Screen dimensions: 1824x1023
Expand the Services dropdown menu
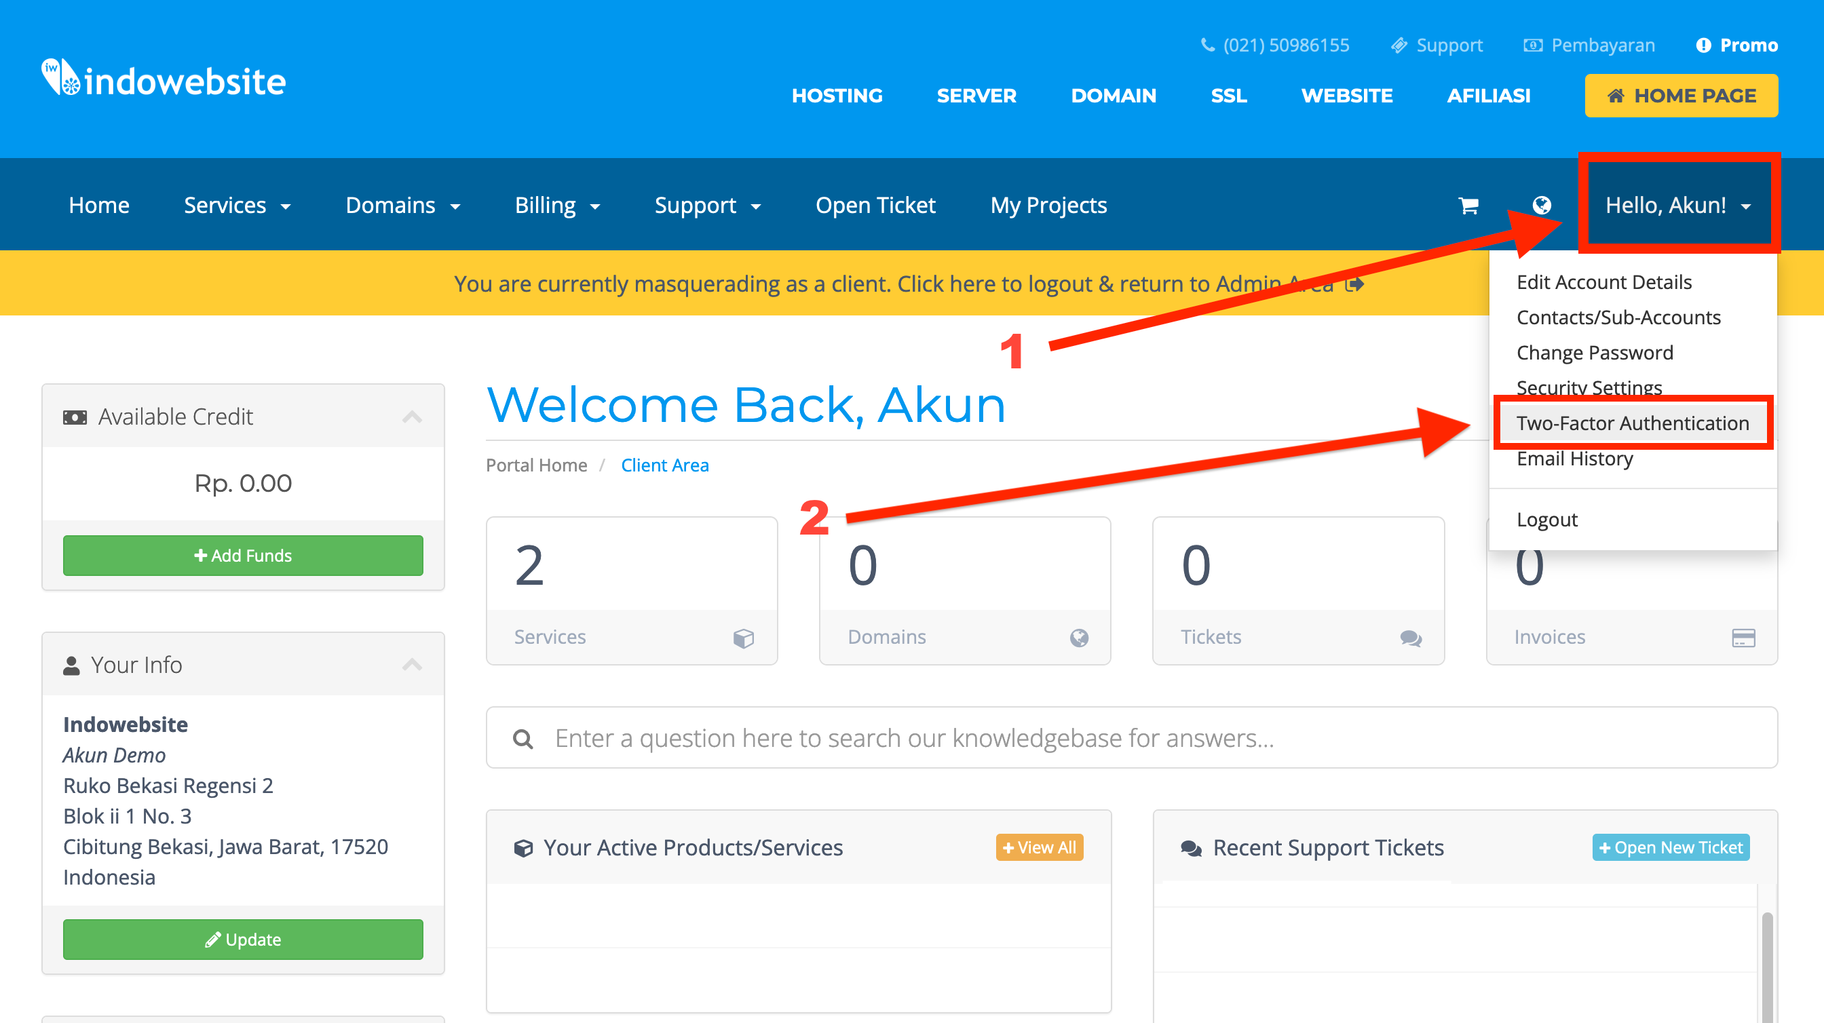point(237,206)
